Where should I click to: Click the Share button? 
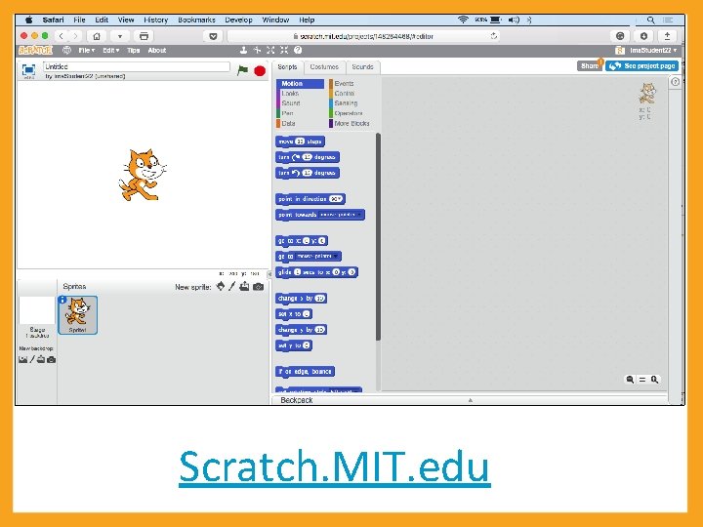tap(590, 66)
